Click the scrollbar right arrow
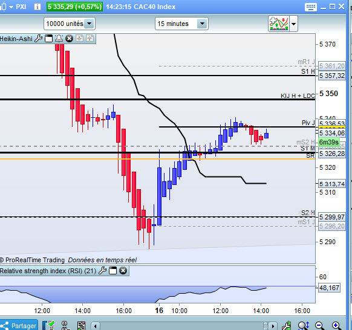 pyautogui.click(x=273, y=326)
